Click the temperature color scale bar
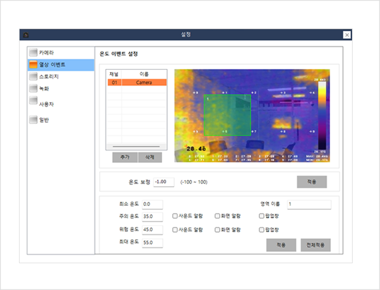 pyautogui.click(x=322, y=115)
